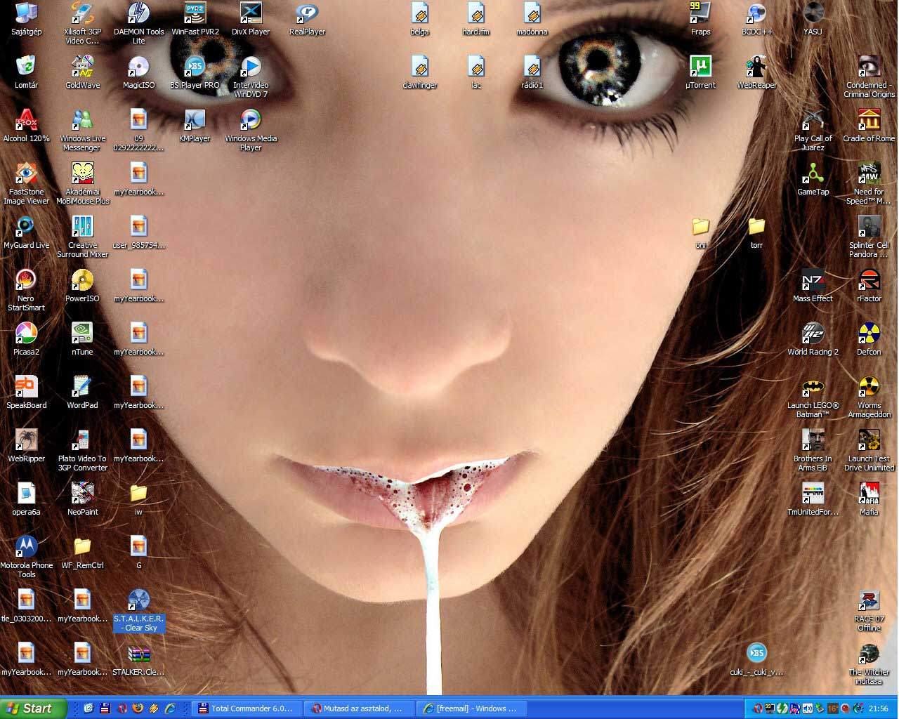Open the öni folder
The image size is (899, 719).
coord(701,232)
